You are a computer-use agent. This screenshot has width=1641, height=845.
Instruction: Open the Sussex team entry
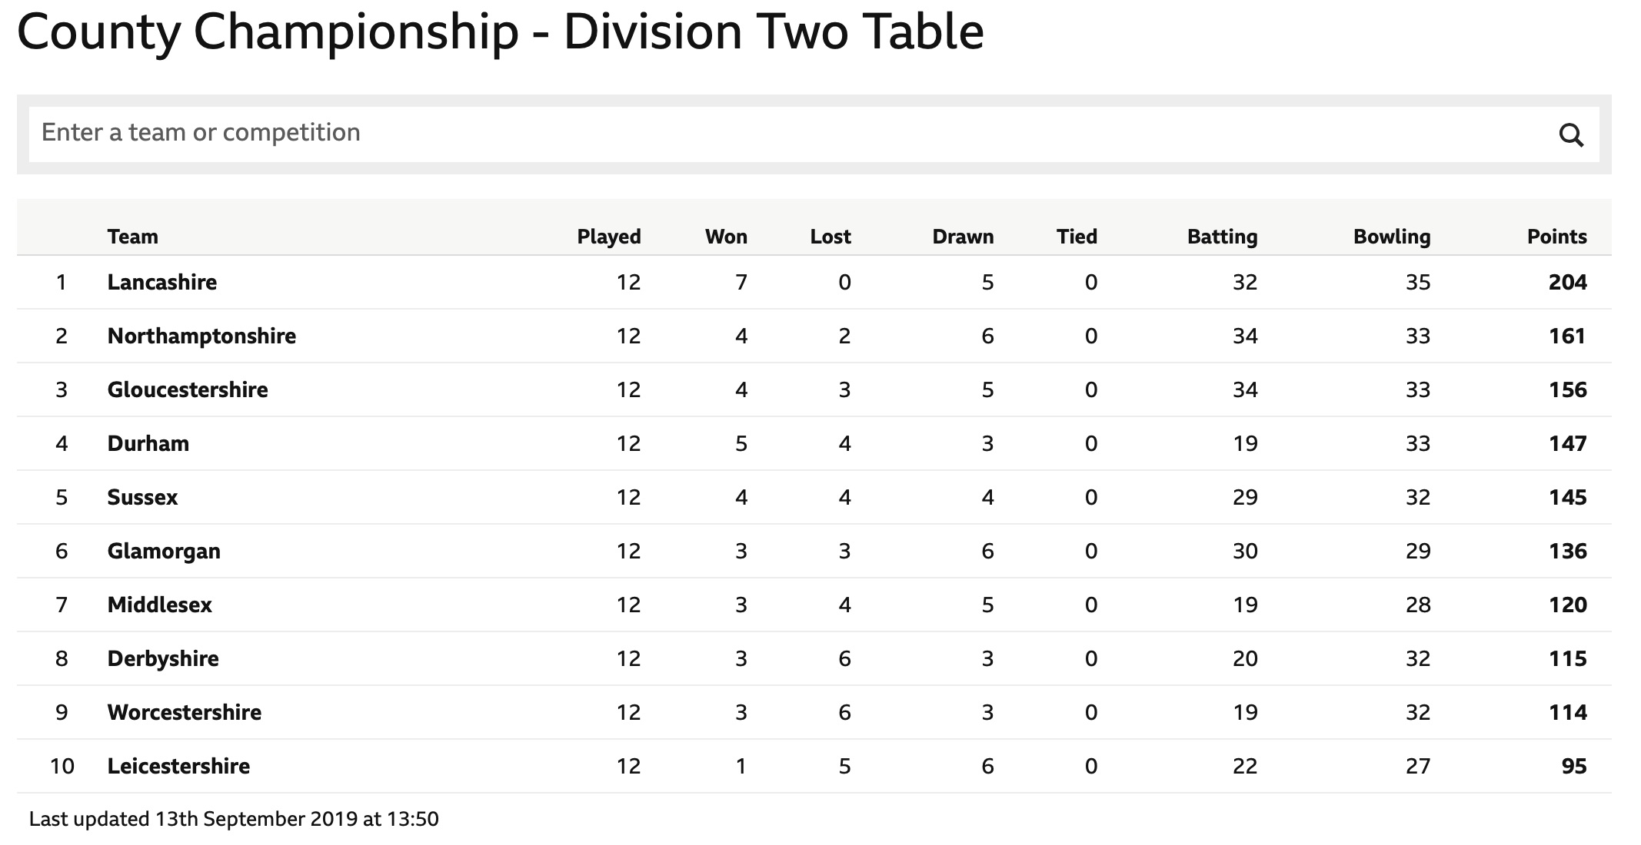[x=142, y=497]
